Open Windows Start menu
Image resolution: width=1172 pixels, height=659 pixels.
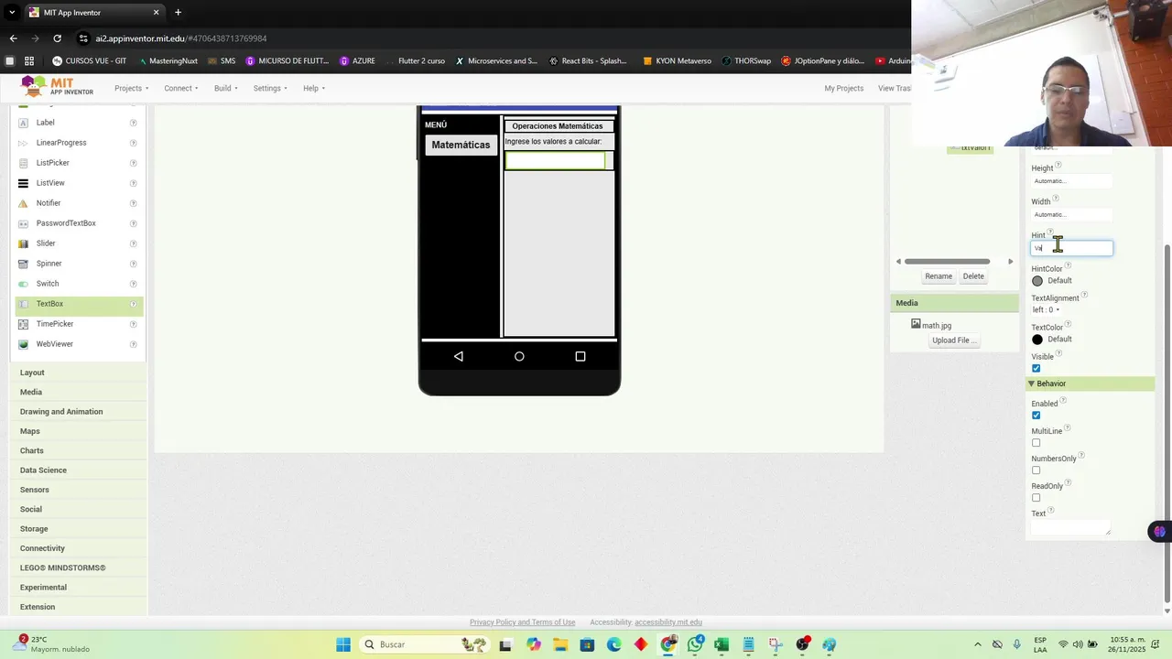[x=343, y=644]
